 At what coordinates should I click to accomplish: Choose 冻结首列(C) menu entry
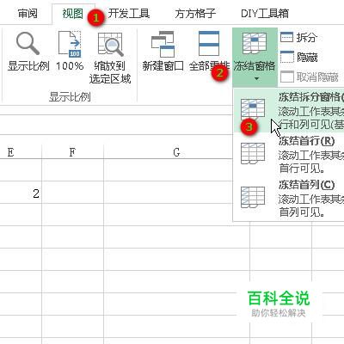pyautogui.click(x=290, y=199)
